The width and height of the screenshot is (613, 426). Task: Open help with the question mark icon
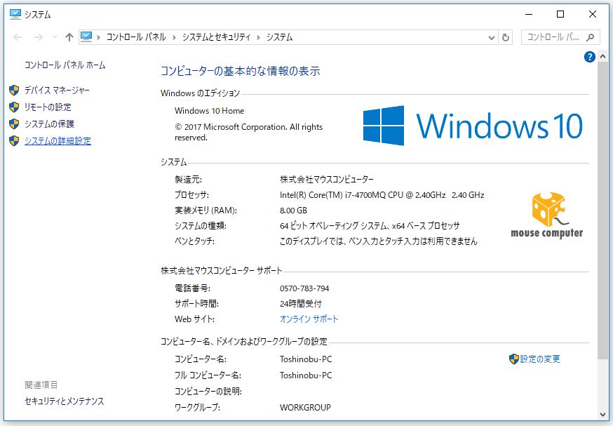pos(590,57)
